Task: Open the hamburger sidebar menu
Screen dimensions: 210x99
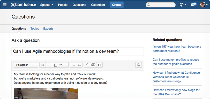Action: pyautogui.click(x=5, y=5)
